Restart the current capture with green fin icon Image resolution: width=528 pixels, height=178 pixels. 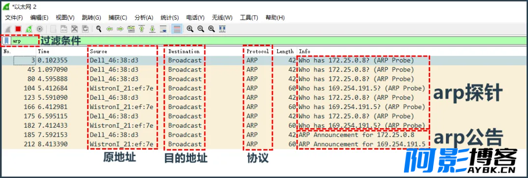29,29
